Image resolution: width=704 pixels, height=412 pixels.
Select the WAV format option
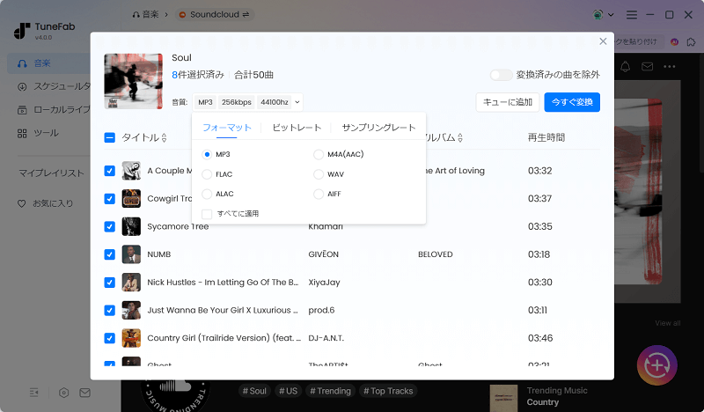click(x=319, y=174)
